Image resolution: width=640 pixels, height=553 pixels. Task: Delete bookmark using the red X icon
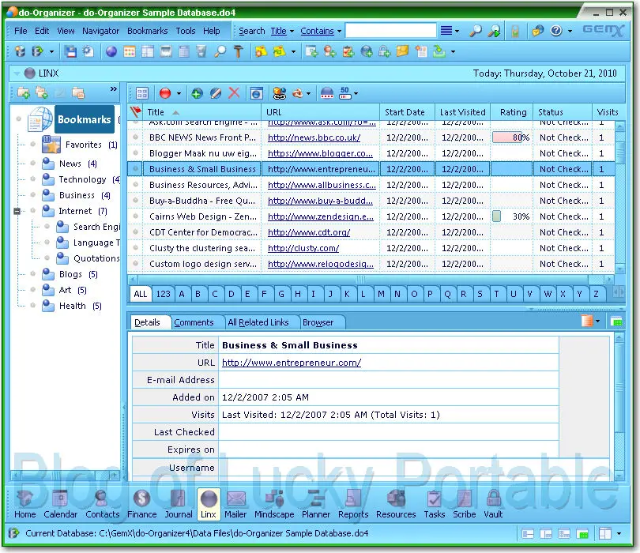click(x=234, y=93)
